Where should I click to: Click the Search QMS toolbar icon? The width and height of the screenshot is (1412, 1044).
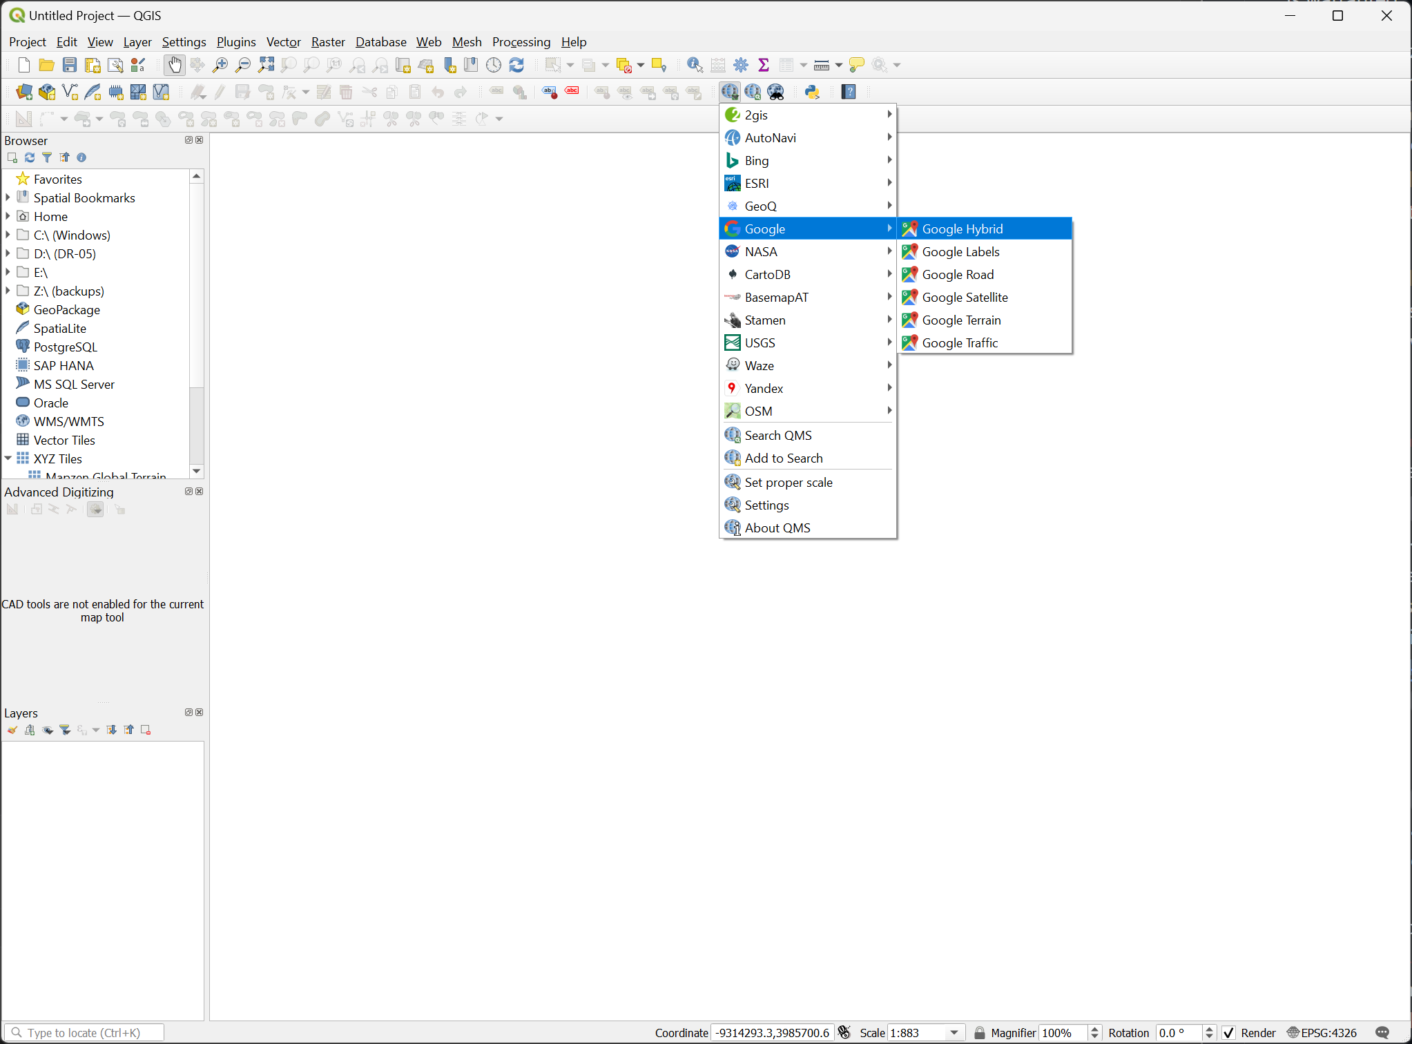[753, 92]
